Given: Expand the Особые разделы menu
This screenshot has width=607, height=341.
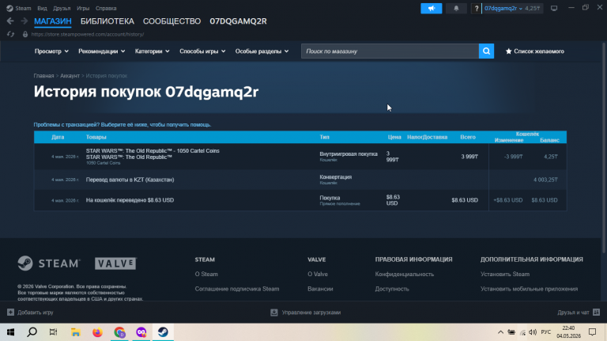Looking at the screenshot, I should [x=262, y=51].
